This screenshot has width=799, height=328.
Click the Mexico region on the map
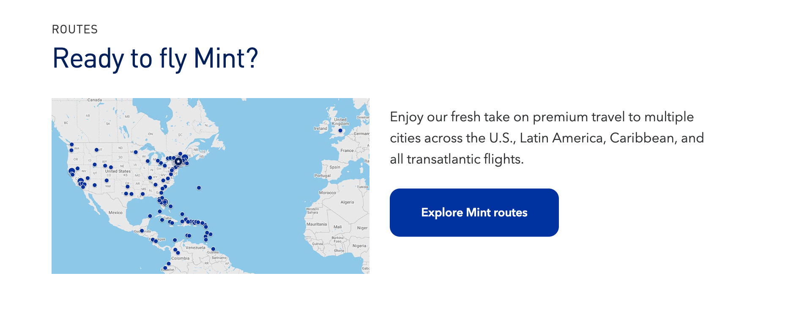115,213
